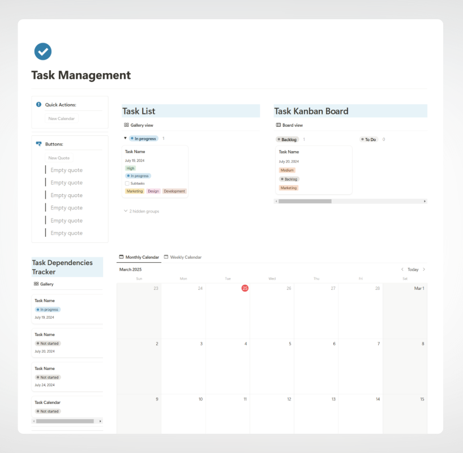This screenshot has width=463, height=453.
Task: Select the High priority tag on the task card
Action: tap(130, 168)
